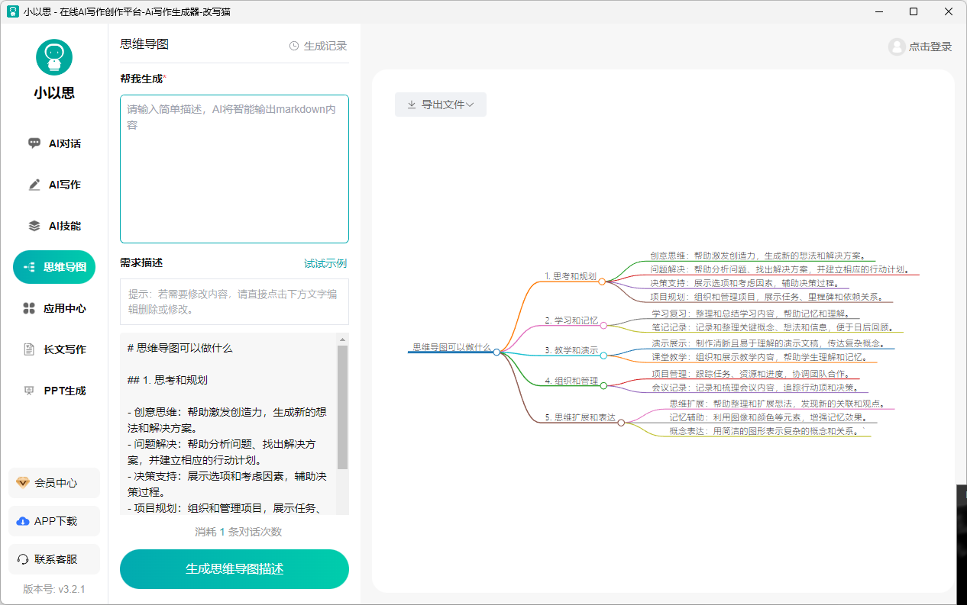Viewport: 967px width, 605px height.
Task: Click the 应用中心 grid icon
Action: point(29,308)
